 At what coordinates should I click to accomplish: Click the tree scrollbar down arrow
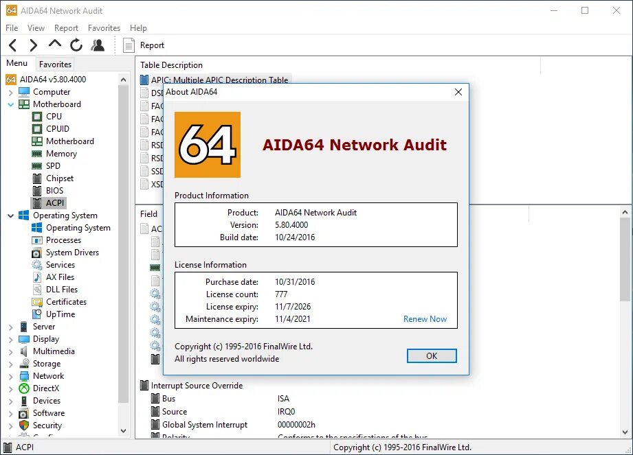click(x=124, y=430)
